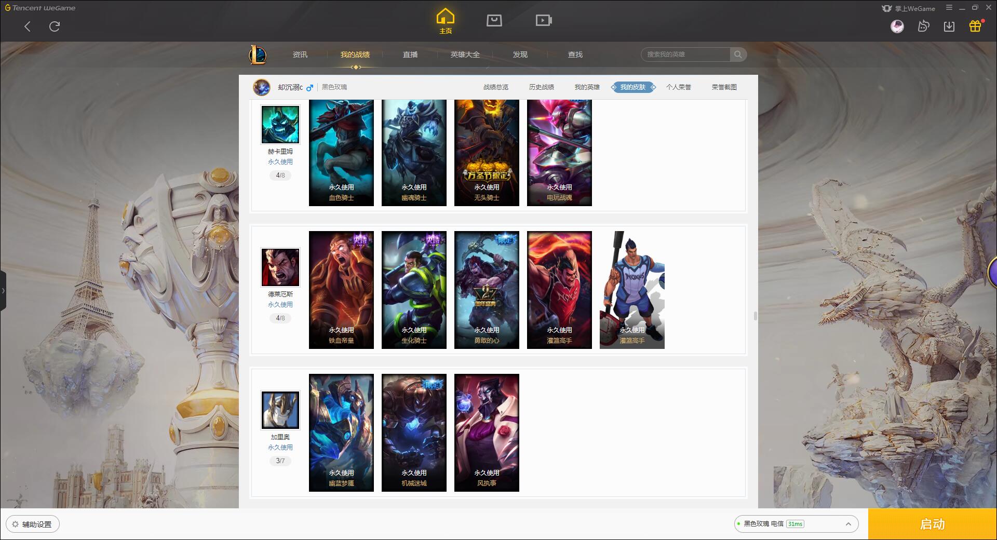The width and height of the screenshot is (997, 540).
Task: Click the 德莱厄斯 champion portrait
Action: click(280, 267)
